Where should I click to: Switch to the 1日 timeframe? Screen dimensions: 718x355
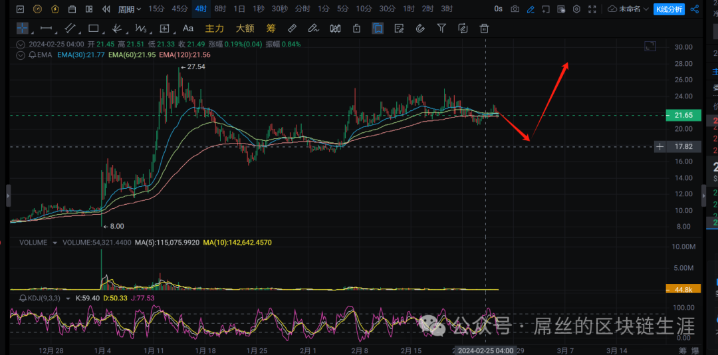(239, 9)
